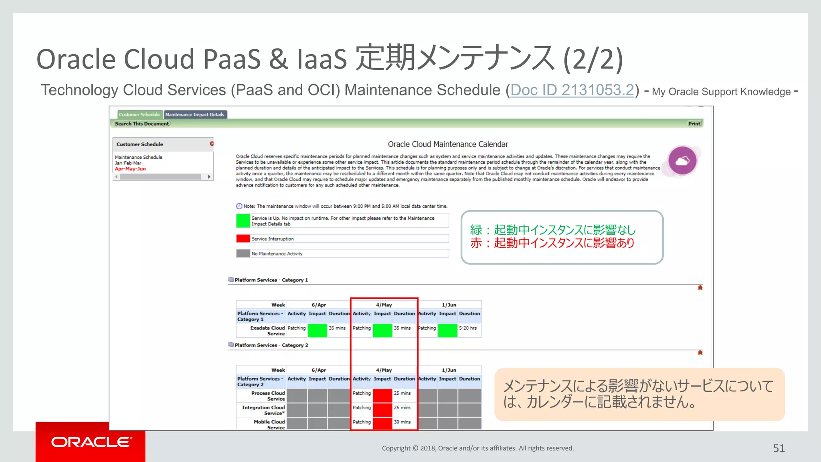Select the Jan-Feb-Mar schedule entry
Screen dimensions: 821x462
[128, 163]
